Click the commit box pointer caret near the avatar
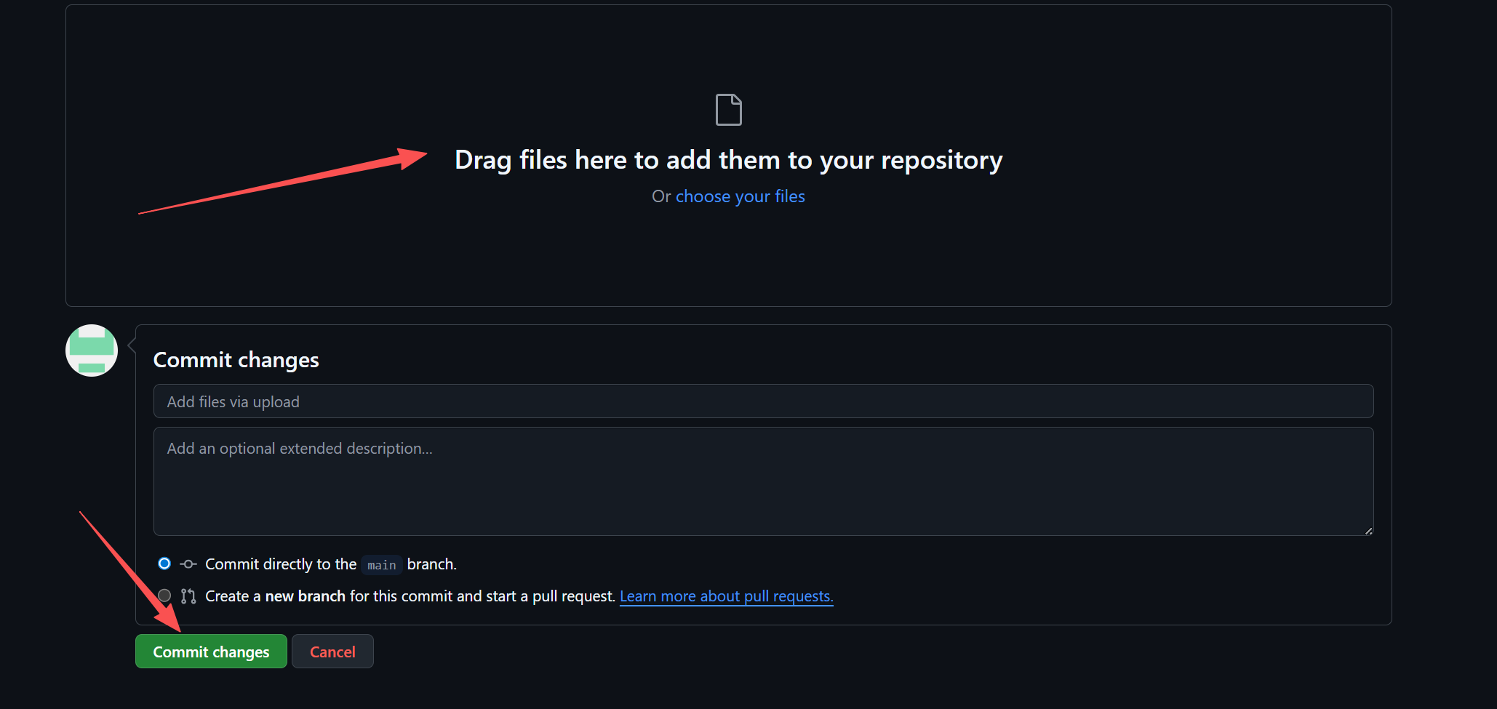Image resolution: width=1497 pixels, height=709 pixels. click(x=132, y=345)
